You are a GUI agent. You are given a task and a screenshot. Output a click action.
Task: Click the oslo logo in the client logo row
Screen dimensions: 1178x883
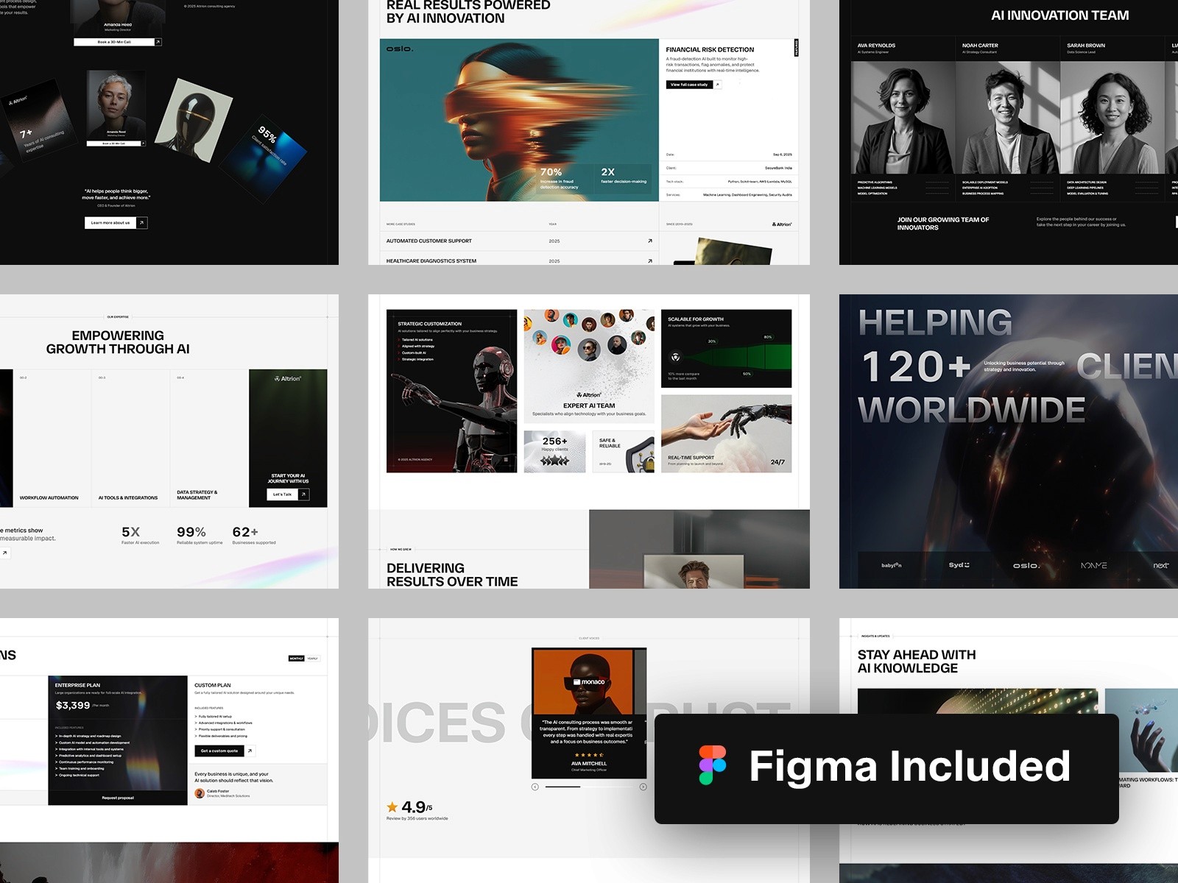(x=1026, y=565)
